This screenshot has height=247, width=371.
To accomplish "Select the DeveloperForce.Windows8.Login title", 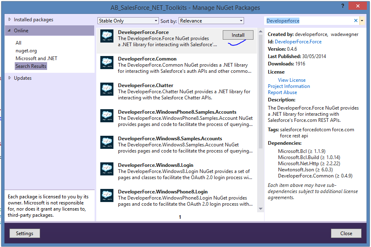I will [156, 165].
